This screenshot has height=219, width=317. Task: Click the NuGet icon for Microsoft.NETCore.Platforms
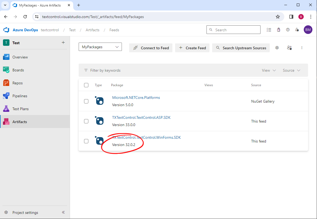[99, 100]
